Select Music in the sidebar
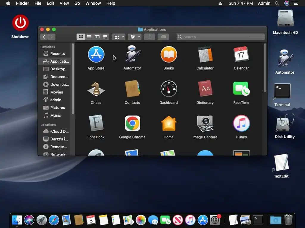 (x=54, y=115)
